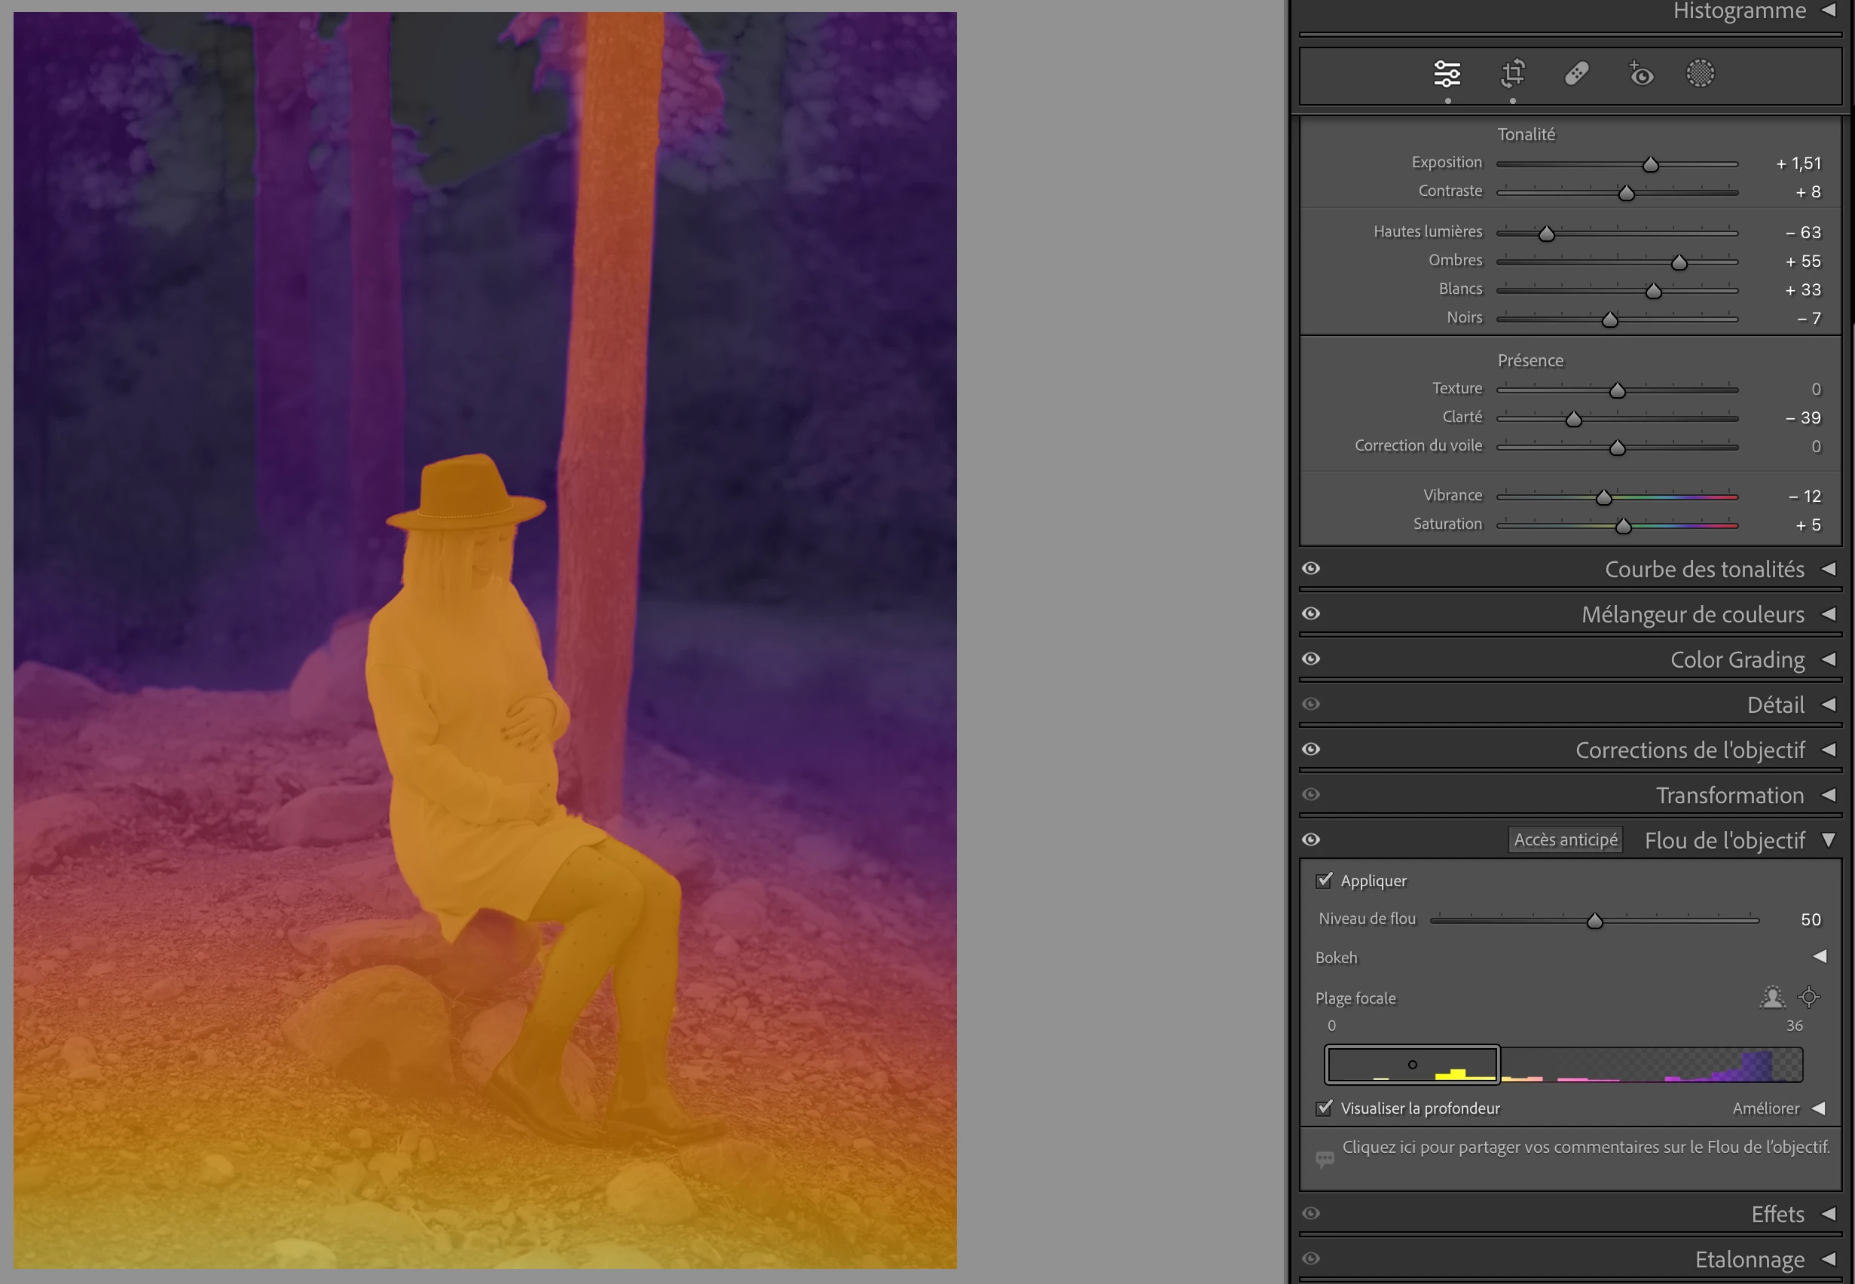
Task: Click the share comments feedback link
Action: 1585,1147
